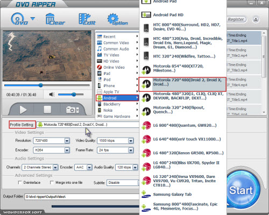Screen dimensions: 269x215
Task: Select the iPod category
Action: (117, 80)
